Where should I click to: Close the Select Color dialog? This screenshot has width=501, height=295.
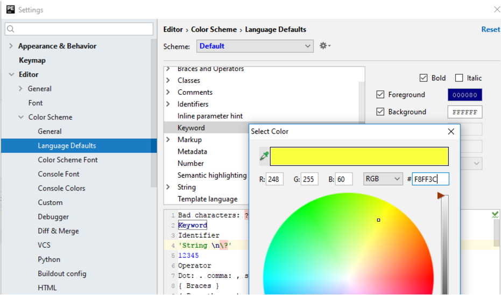pos(451,131)
